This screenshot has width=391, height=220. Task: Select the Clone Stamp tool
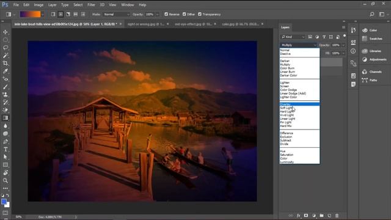coord(5,95)
